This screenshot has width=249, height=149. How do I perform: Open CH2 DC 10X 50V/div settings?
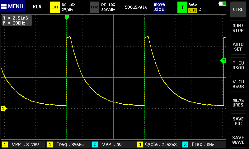(x=108, y=7)
